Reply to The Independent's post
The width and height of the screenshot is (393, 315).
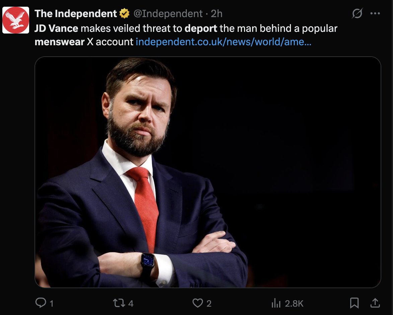click(x=41, y=303)
